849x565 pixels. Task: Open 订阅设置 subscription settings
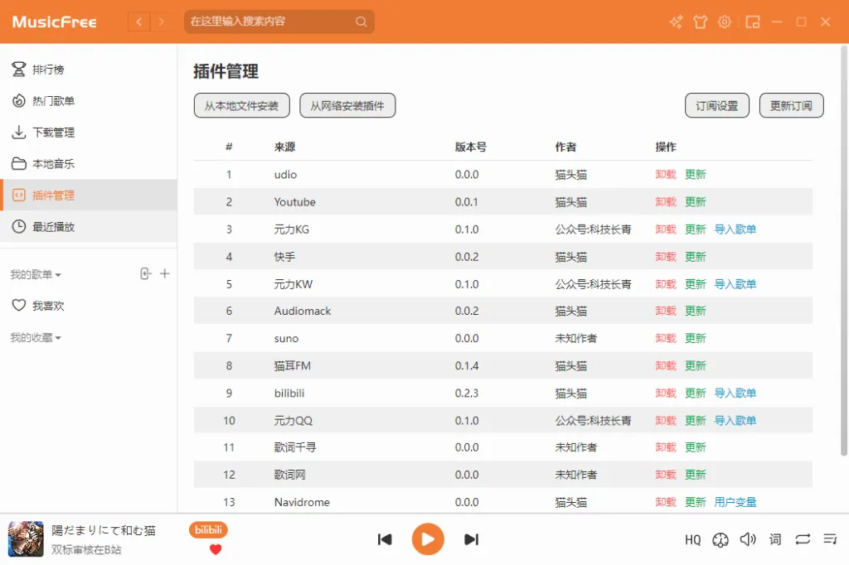click(x=717, y=105)
